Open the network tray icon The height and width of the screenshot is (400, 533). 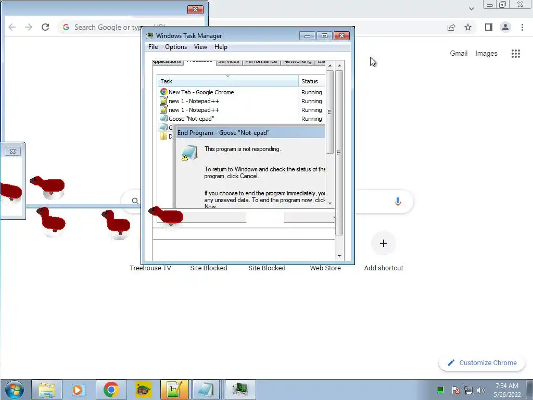click(x=468, y=390)
